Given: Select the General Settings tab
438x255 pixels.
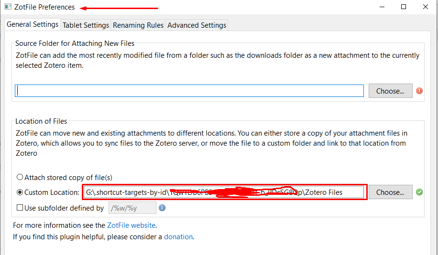Looking at the screenshot, I should [x=33, y=24].
